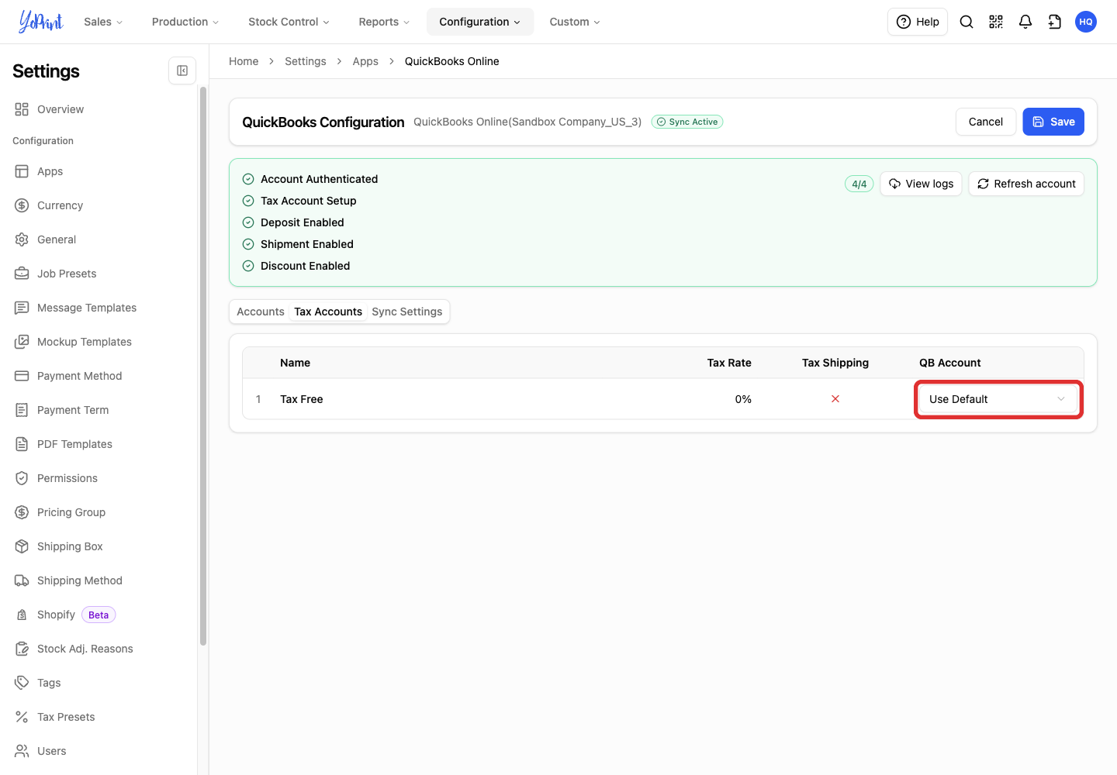Cancel the configuration changes
This screenshot has height=775, width=1117.
(x=986, y=122)
